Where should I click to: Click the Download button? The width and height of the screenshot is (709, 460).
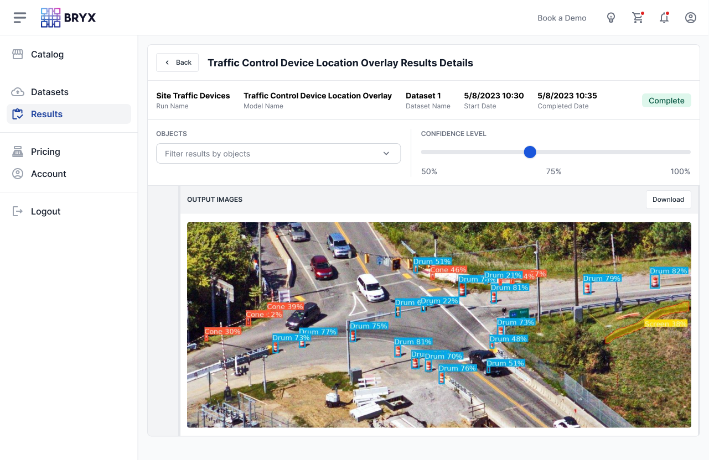pyautogui.click(x=668, y=200)
